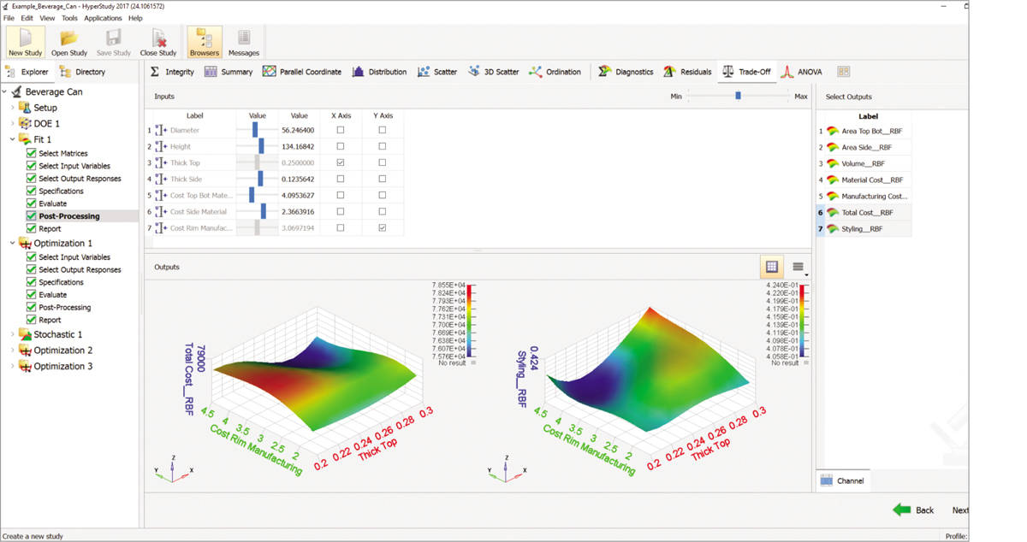Toggle the Browsers panel icon
The height and width of the screenshot is (542, 1027).
[205, 42]
